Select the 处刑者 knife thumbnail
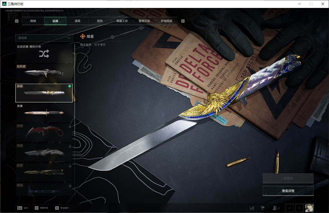 44,73
